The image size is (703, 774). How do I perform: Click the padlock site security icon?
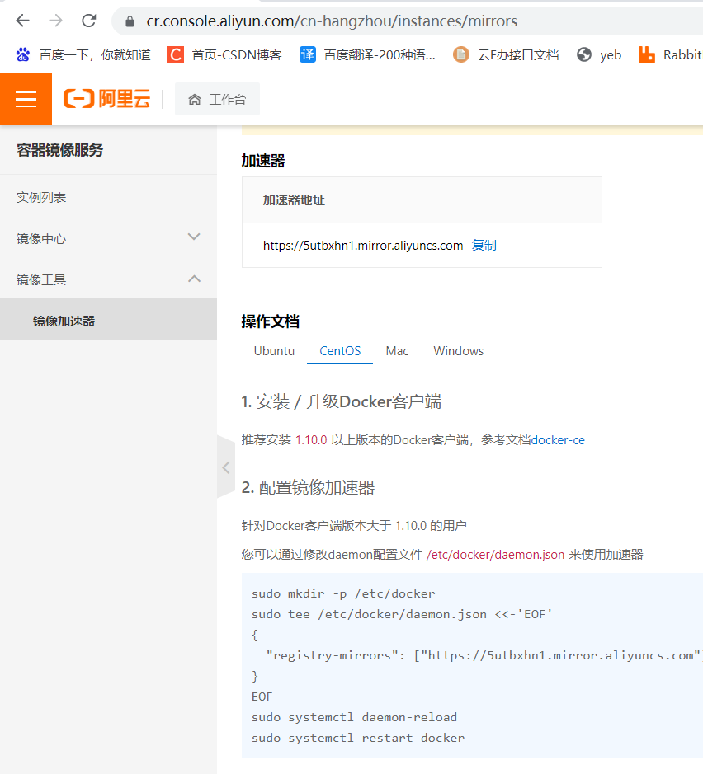click(130, 21)
